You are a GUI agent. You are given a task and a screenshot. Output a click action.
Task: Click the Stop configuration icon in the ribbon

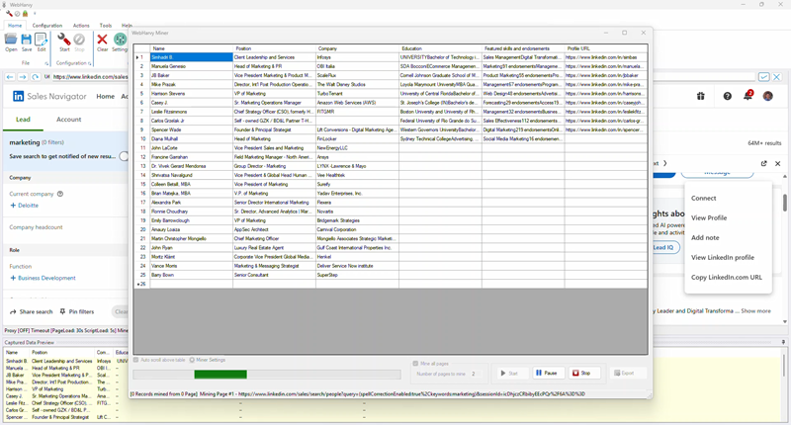point(79,40)
